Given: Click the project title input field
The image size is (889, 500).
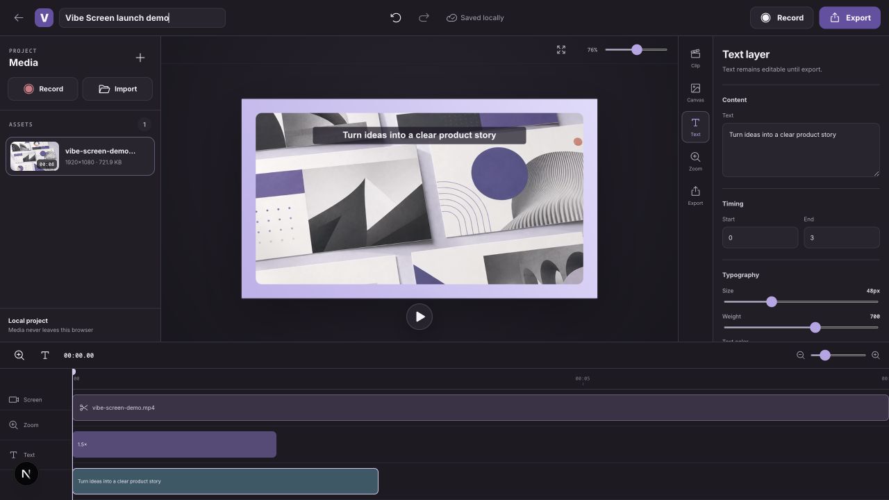Looking at the screenshot, I should point(142,18).
